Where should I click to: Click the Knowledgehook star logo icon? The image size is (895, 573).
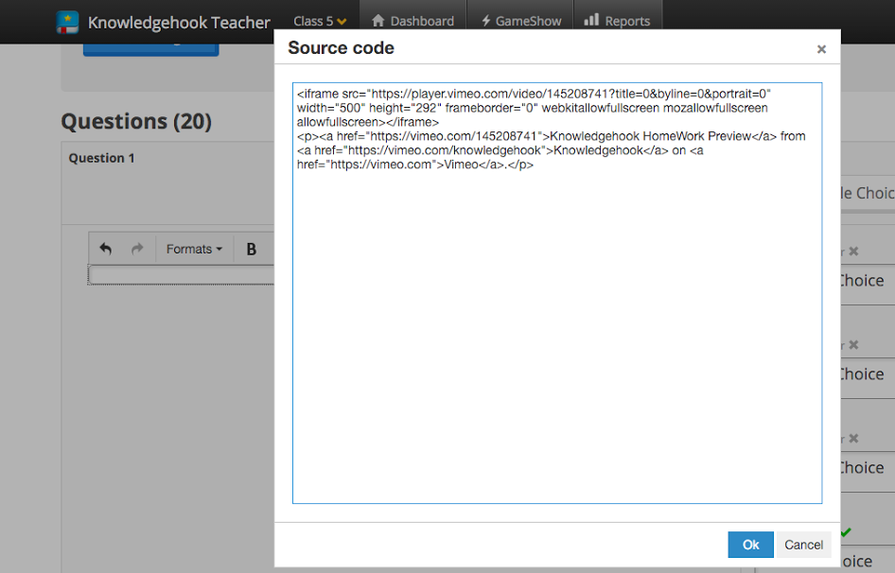point(67,23)
